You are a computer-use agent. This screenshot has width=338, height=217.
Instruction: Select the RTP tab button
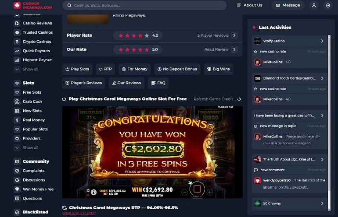[x=105, y=69]
